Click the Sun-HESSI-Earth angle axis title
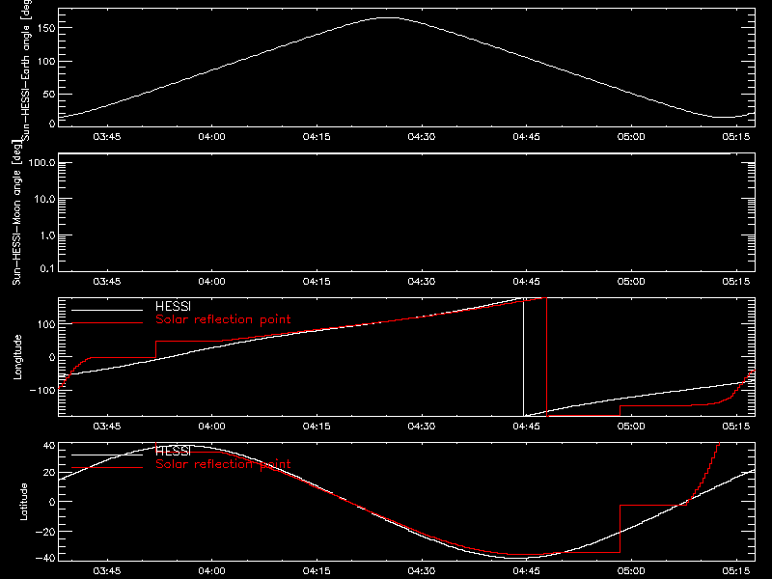This screenshot has height=579, width=772. pos(26,69)
